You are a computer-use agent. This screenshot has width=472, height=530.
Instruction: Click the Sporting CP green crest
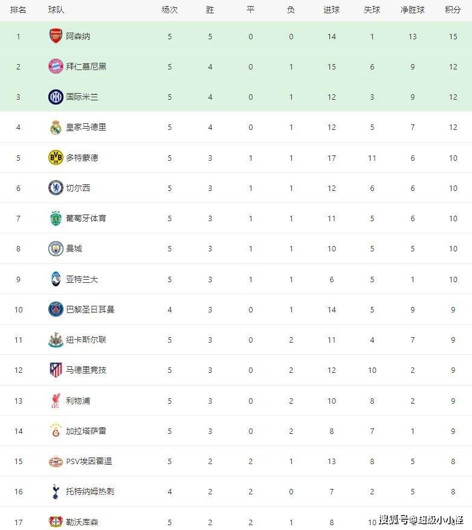pyautogui.click(x=56, y=218)
